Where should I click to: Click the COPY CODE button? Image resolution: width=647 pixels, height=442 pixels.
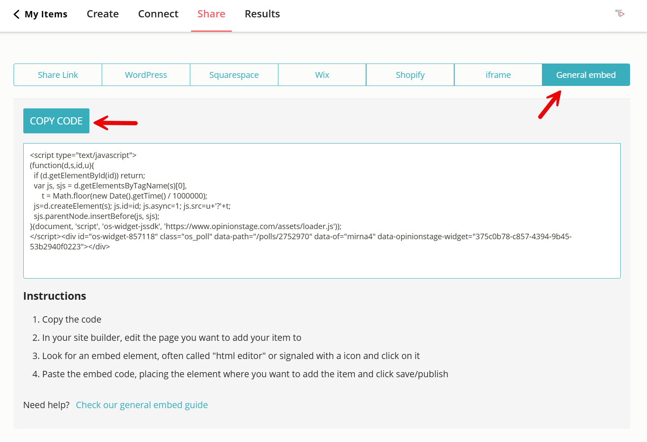56,121
